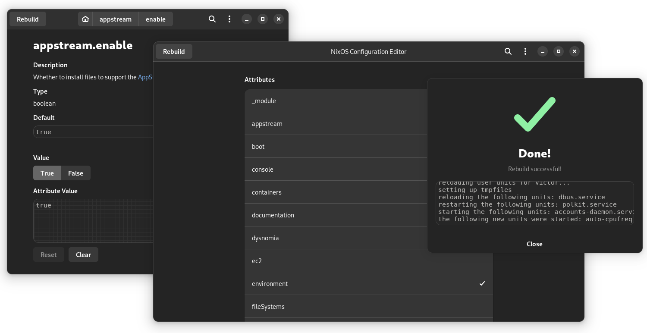The height and width of the screenshot is (333, 647).
Task: Go to appstream breadcrumb segment
Action: pyautogui.click(x=116, y=19)
